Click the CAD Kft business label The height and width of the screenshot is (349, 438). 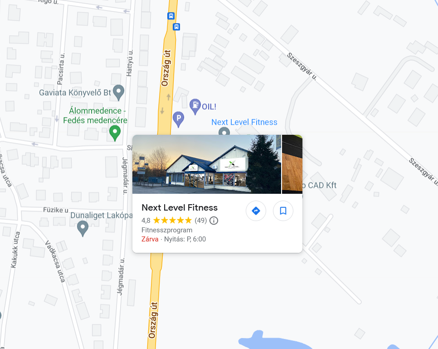tap(319, 186)
